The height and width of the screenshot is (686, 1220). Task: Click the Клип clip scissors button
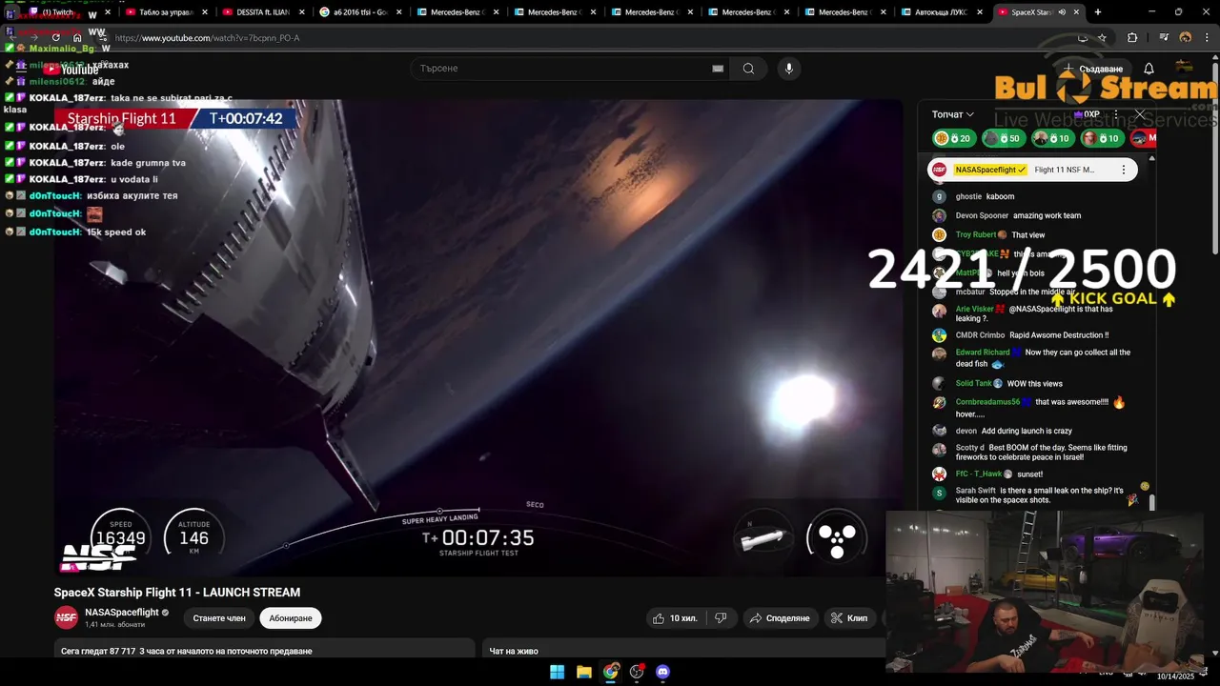849,618
